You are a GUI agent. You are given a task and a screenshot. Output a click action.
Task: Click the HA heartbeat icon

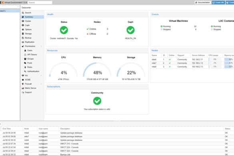pyautogui.click(x=23, y=76)
